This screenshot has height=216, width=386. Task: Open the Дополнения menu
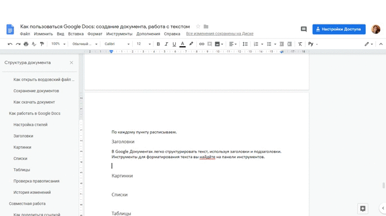click(x=148, y=34)
